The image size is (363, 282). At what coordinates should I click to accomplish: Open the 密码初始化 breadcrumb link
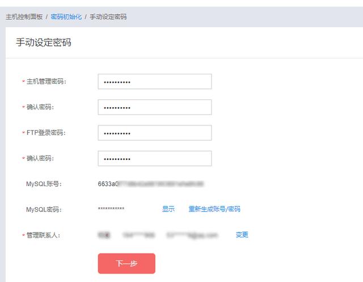66,17
